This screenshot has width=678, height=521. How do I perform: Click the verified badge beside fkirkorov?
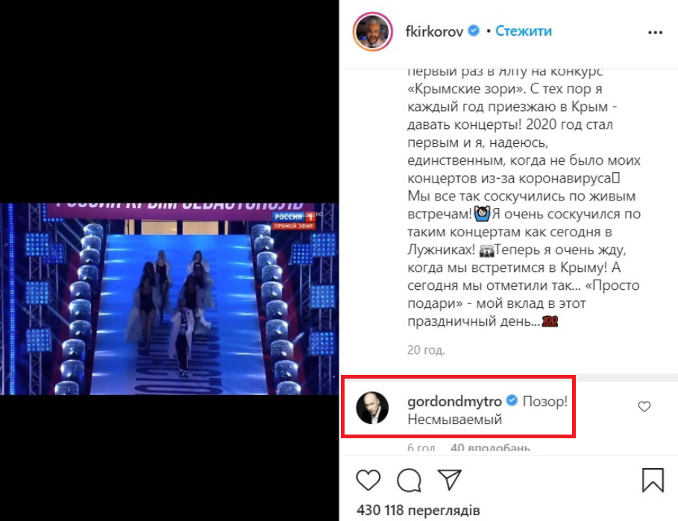[474, 31]
